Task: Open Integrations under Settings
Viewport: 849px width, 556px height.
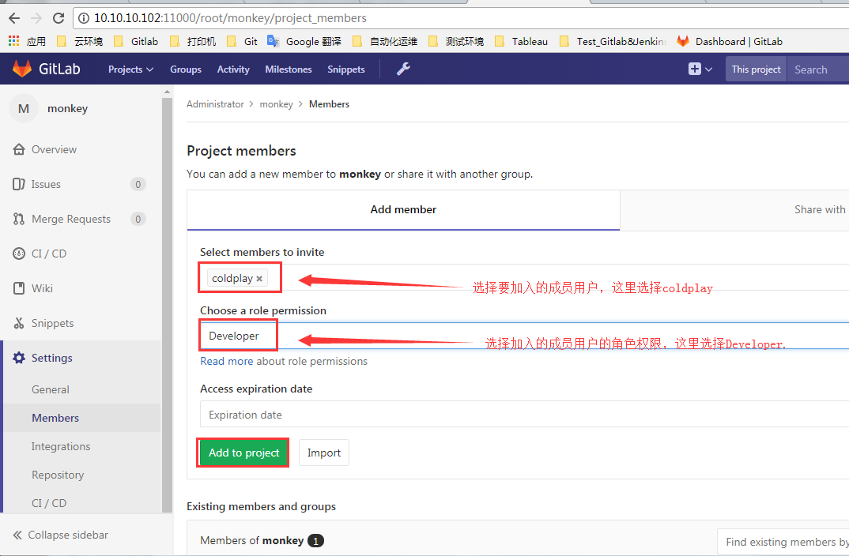Action: point(61,446)
